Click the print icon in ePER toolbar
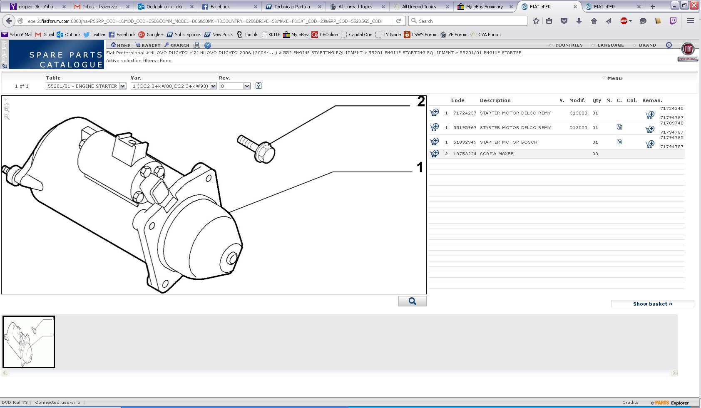The height and width of the screenshot is (408, 701). 197,45
